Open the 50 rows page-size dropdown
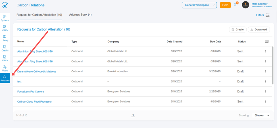This screenshot has height=128, width=277. [x=262, y=115]
